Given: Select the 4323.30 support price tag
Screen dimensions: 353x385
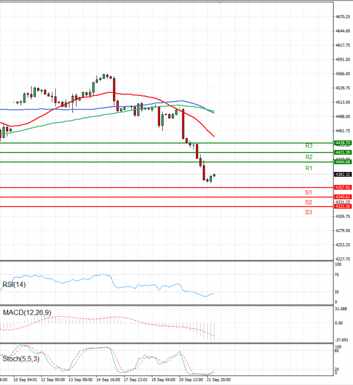Looking at the screenshot, I should 342,207.
